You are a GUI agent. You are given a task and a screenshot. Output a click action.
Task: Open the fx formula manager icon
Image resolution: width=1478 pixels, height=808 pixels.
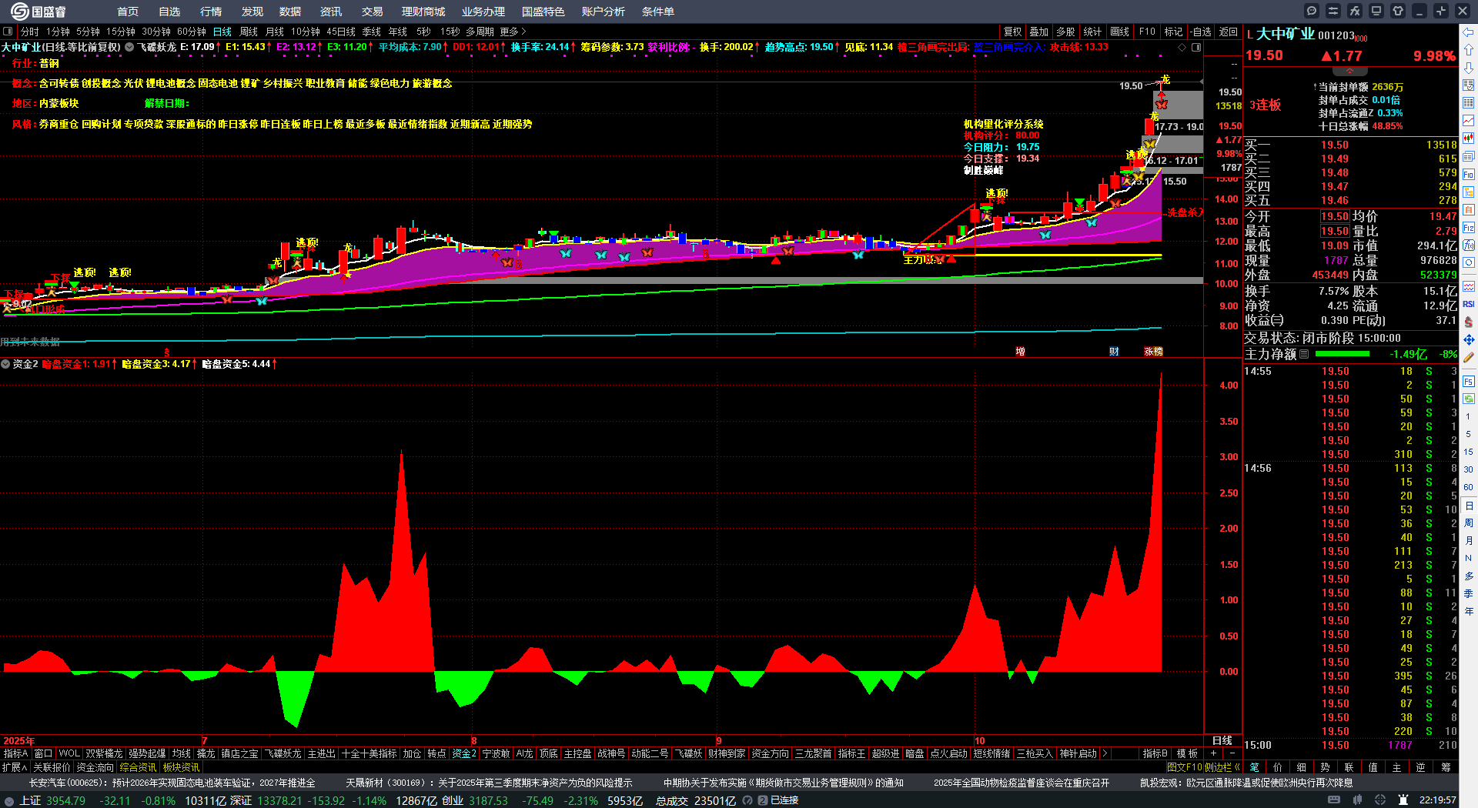pyautogui.click(x=1355, y=11)
